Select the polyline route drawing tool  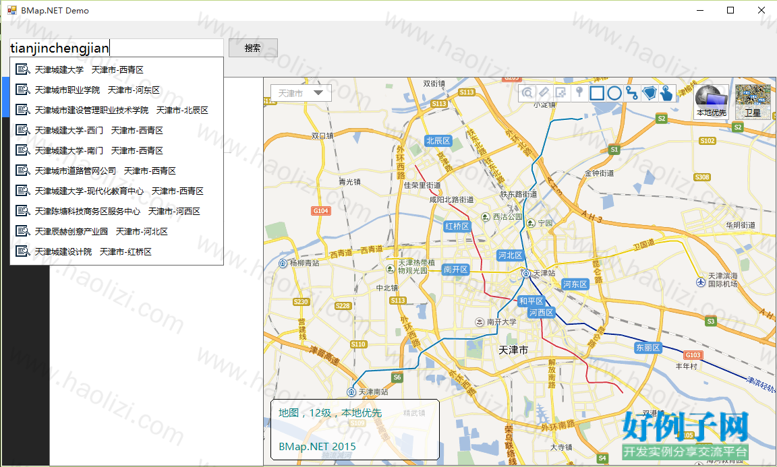pyautogui.click(x=632, y=92)
